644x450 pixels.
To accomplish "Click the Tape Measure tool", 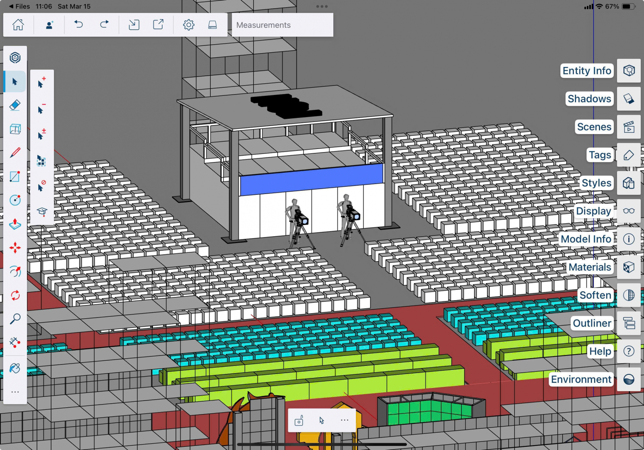I will pyautogui.click(x=15, y=342).
